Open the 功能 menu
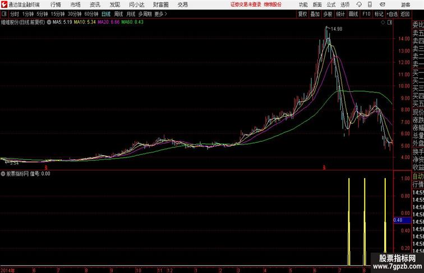This screenshot has width=424, height=273. point(303,4)
